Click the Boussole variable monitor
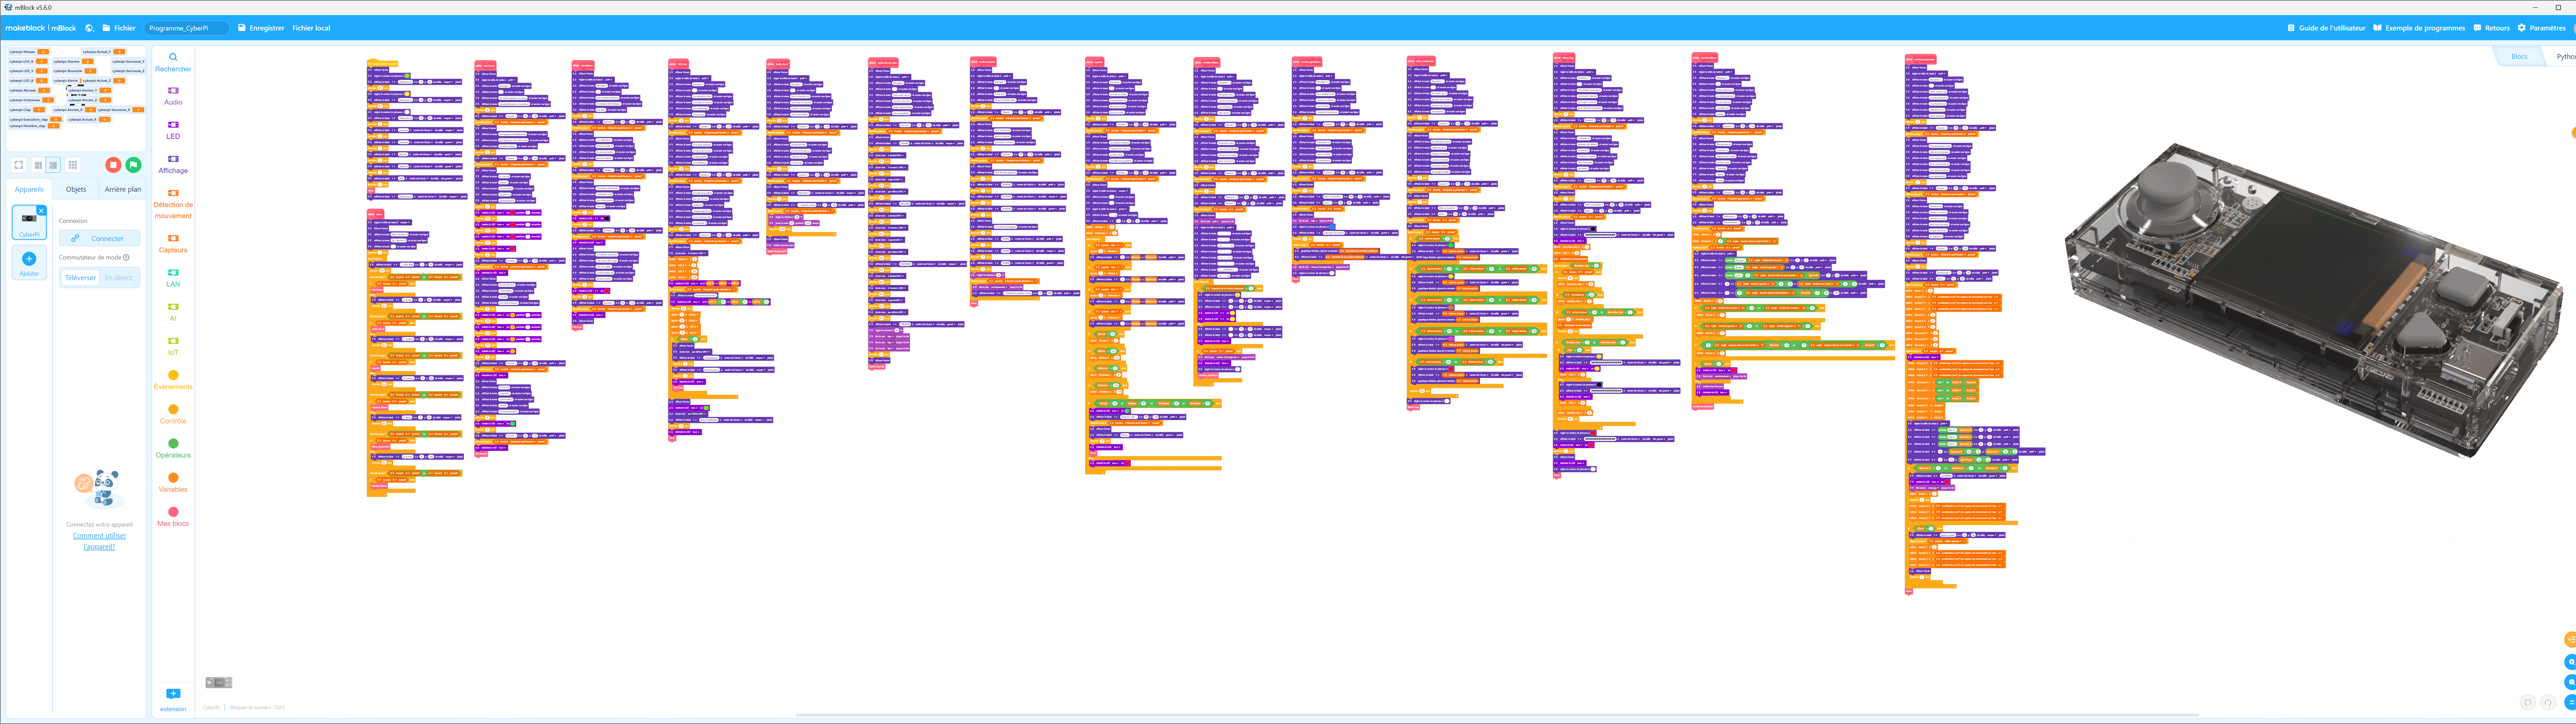Viewport: 2576px width, 724px height. [x=75, y=71]
